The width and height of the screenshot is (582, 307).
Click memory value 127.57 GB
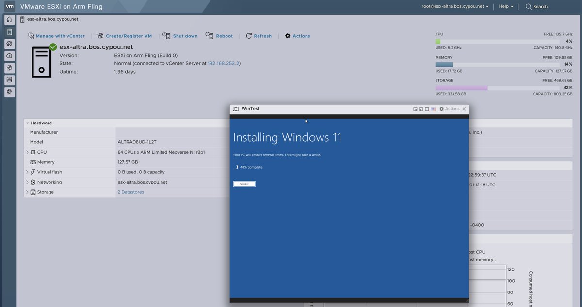(128, 162)
